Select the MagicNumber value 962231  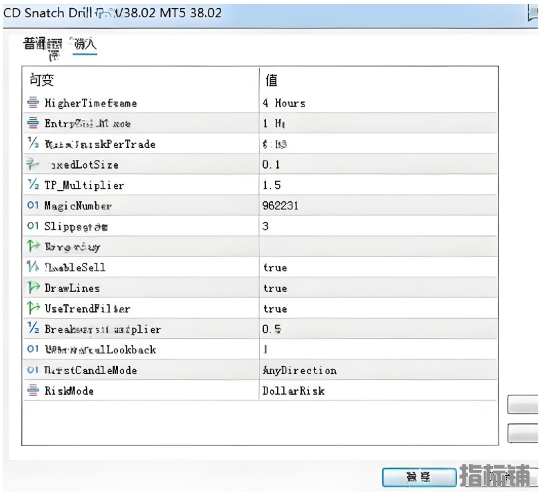click(280, 206)
